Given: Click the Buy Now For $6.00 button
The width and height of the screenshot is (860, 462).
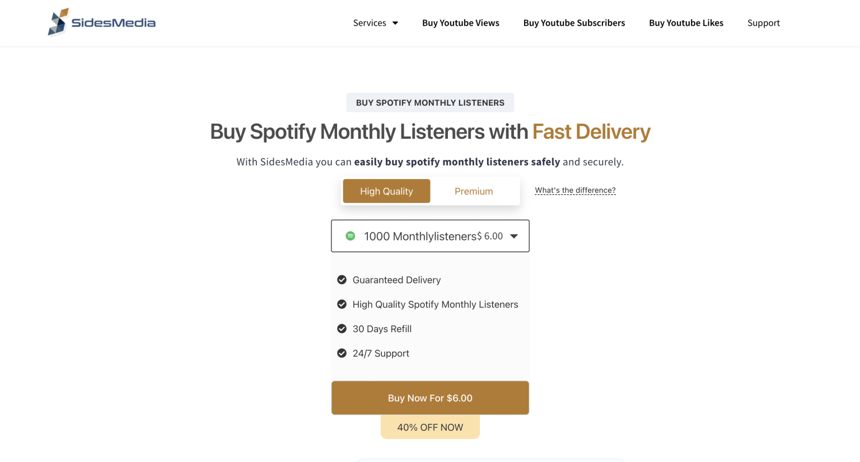Looking at the screenshot, I should pyautogui.click(x=430, y=398).
